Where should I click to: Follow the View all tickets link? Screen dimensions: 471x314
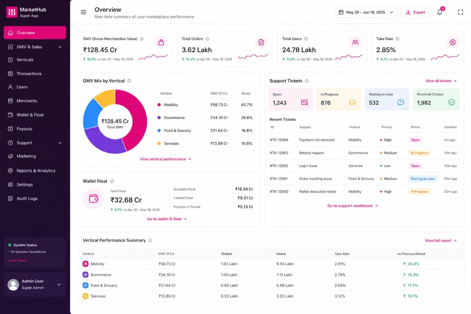coord(441,81)
